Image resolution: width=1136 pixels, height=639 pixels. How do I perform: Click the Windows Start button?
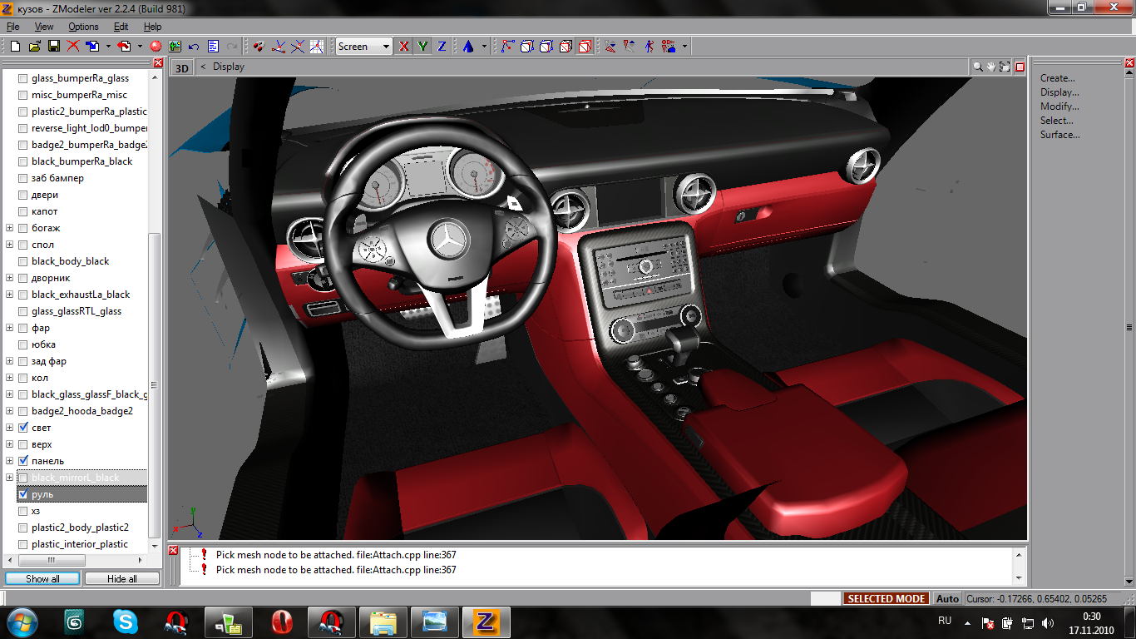[22, 622]
